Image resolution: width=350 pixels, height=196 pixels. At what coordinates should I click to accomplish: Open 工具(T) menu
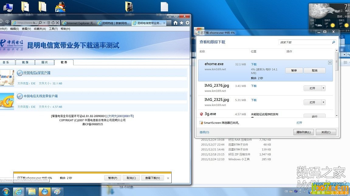pos(53,29)
